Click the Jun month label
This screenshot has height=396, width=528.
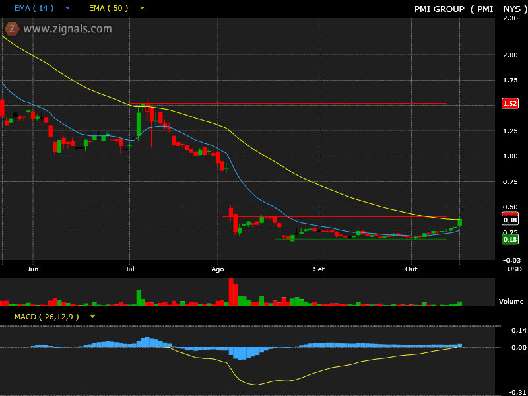point(32,269)
